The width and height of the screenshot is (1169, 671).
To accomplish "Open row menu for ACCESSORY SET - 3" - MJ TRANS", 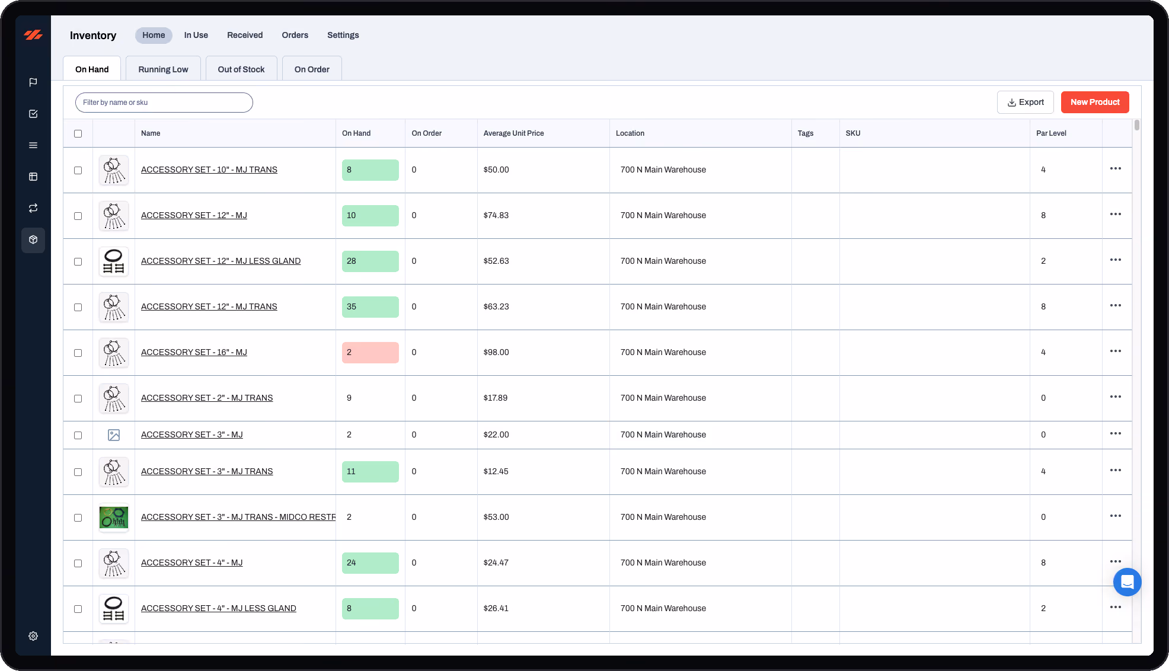I will [1115, 471].
